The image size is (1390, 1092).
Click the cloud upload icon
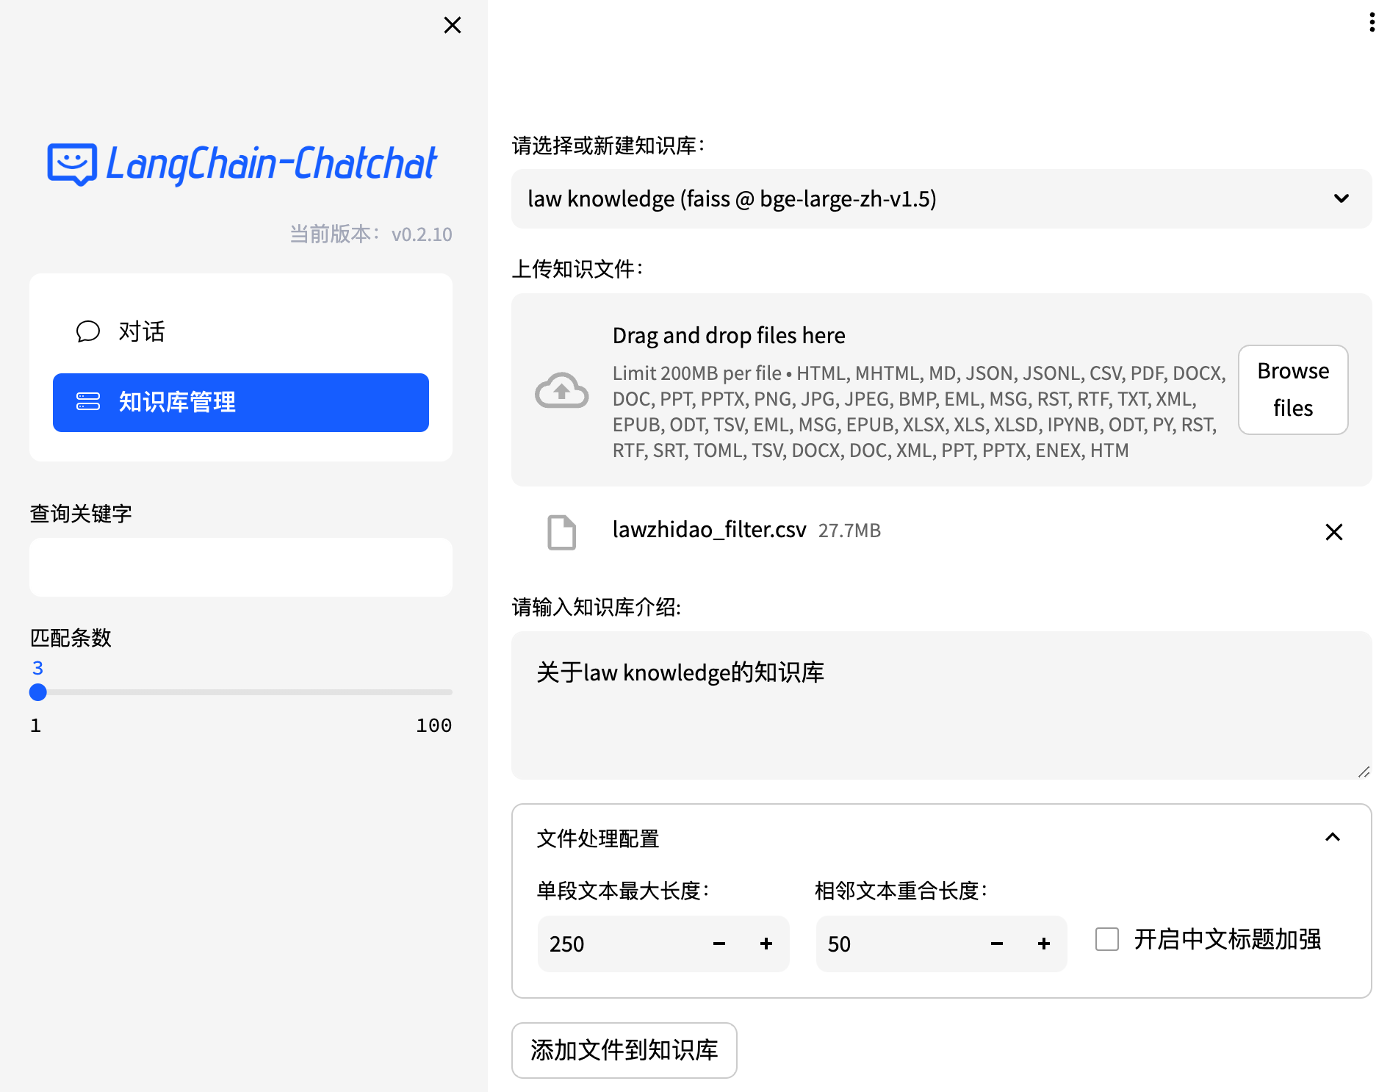(x=561, y=389)
